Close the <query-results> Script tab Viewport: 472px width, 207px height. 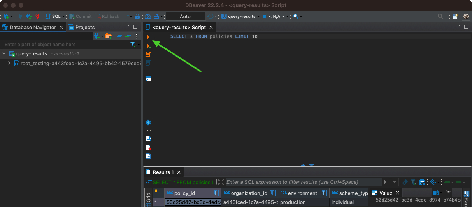(x=211, y=28)
